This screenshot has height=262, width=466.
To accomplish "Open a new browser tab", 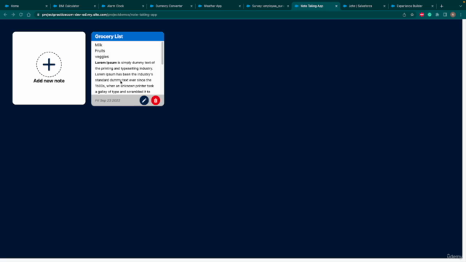I will coord(442,6).
